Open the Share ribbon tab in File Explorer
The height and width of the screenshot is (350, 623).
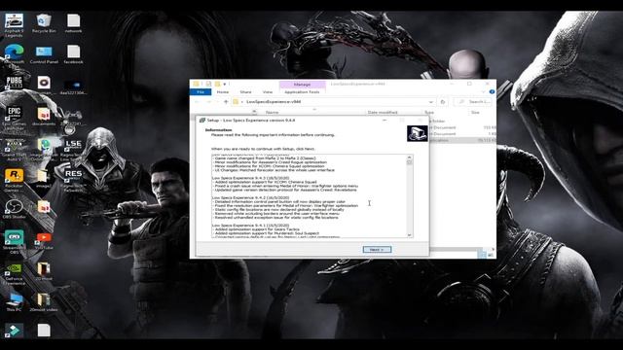tap(245, 92)
